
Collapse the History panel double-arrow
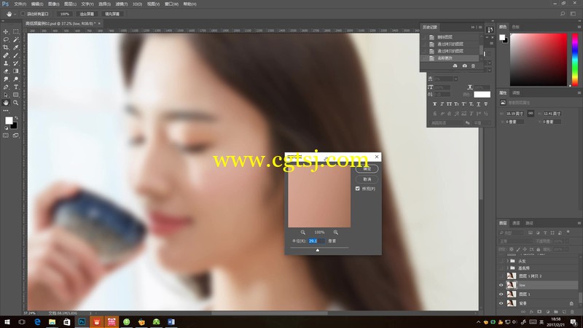[473, 27]
